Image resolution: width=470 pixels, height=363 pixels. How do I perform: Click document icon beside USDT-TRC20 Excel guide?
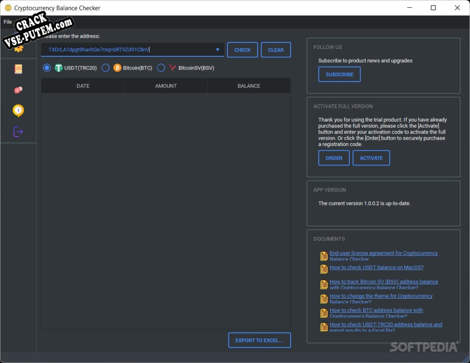tap(324, 327)
